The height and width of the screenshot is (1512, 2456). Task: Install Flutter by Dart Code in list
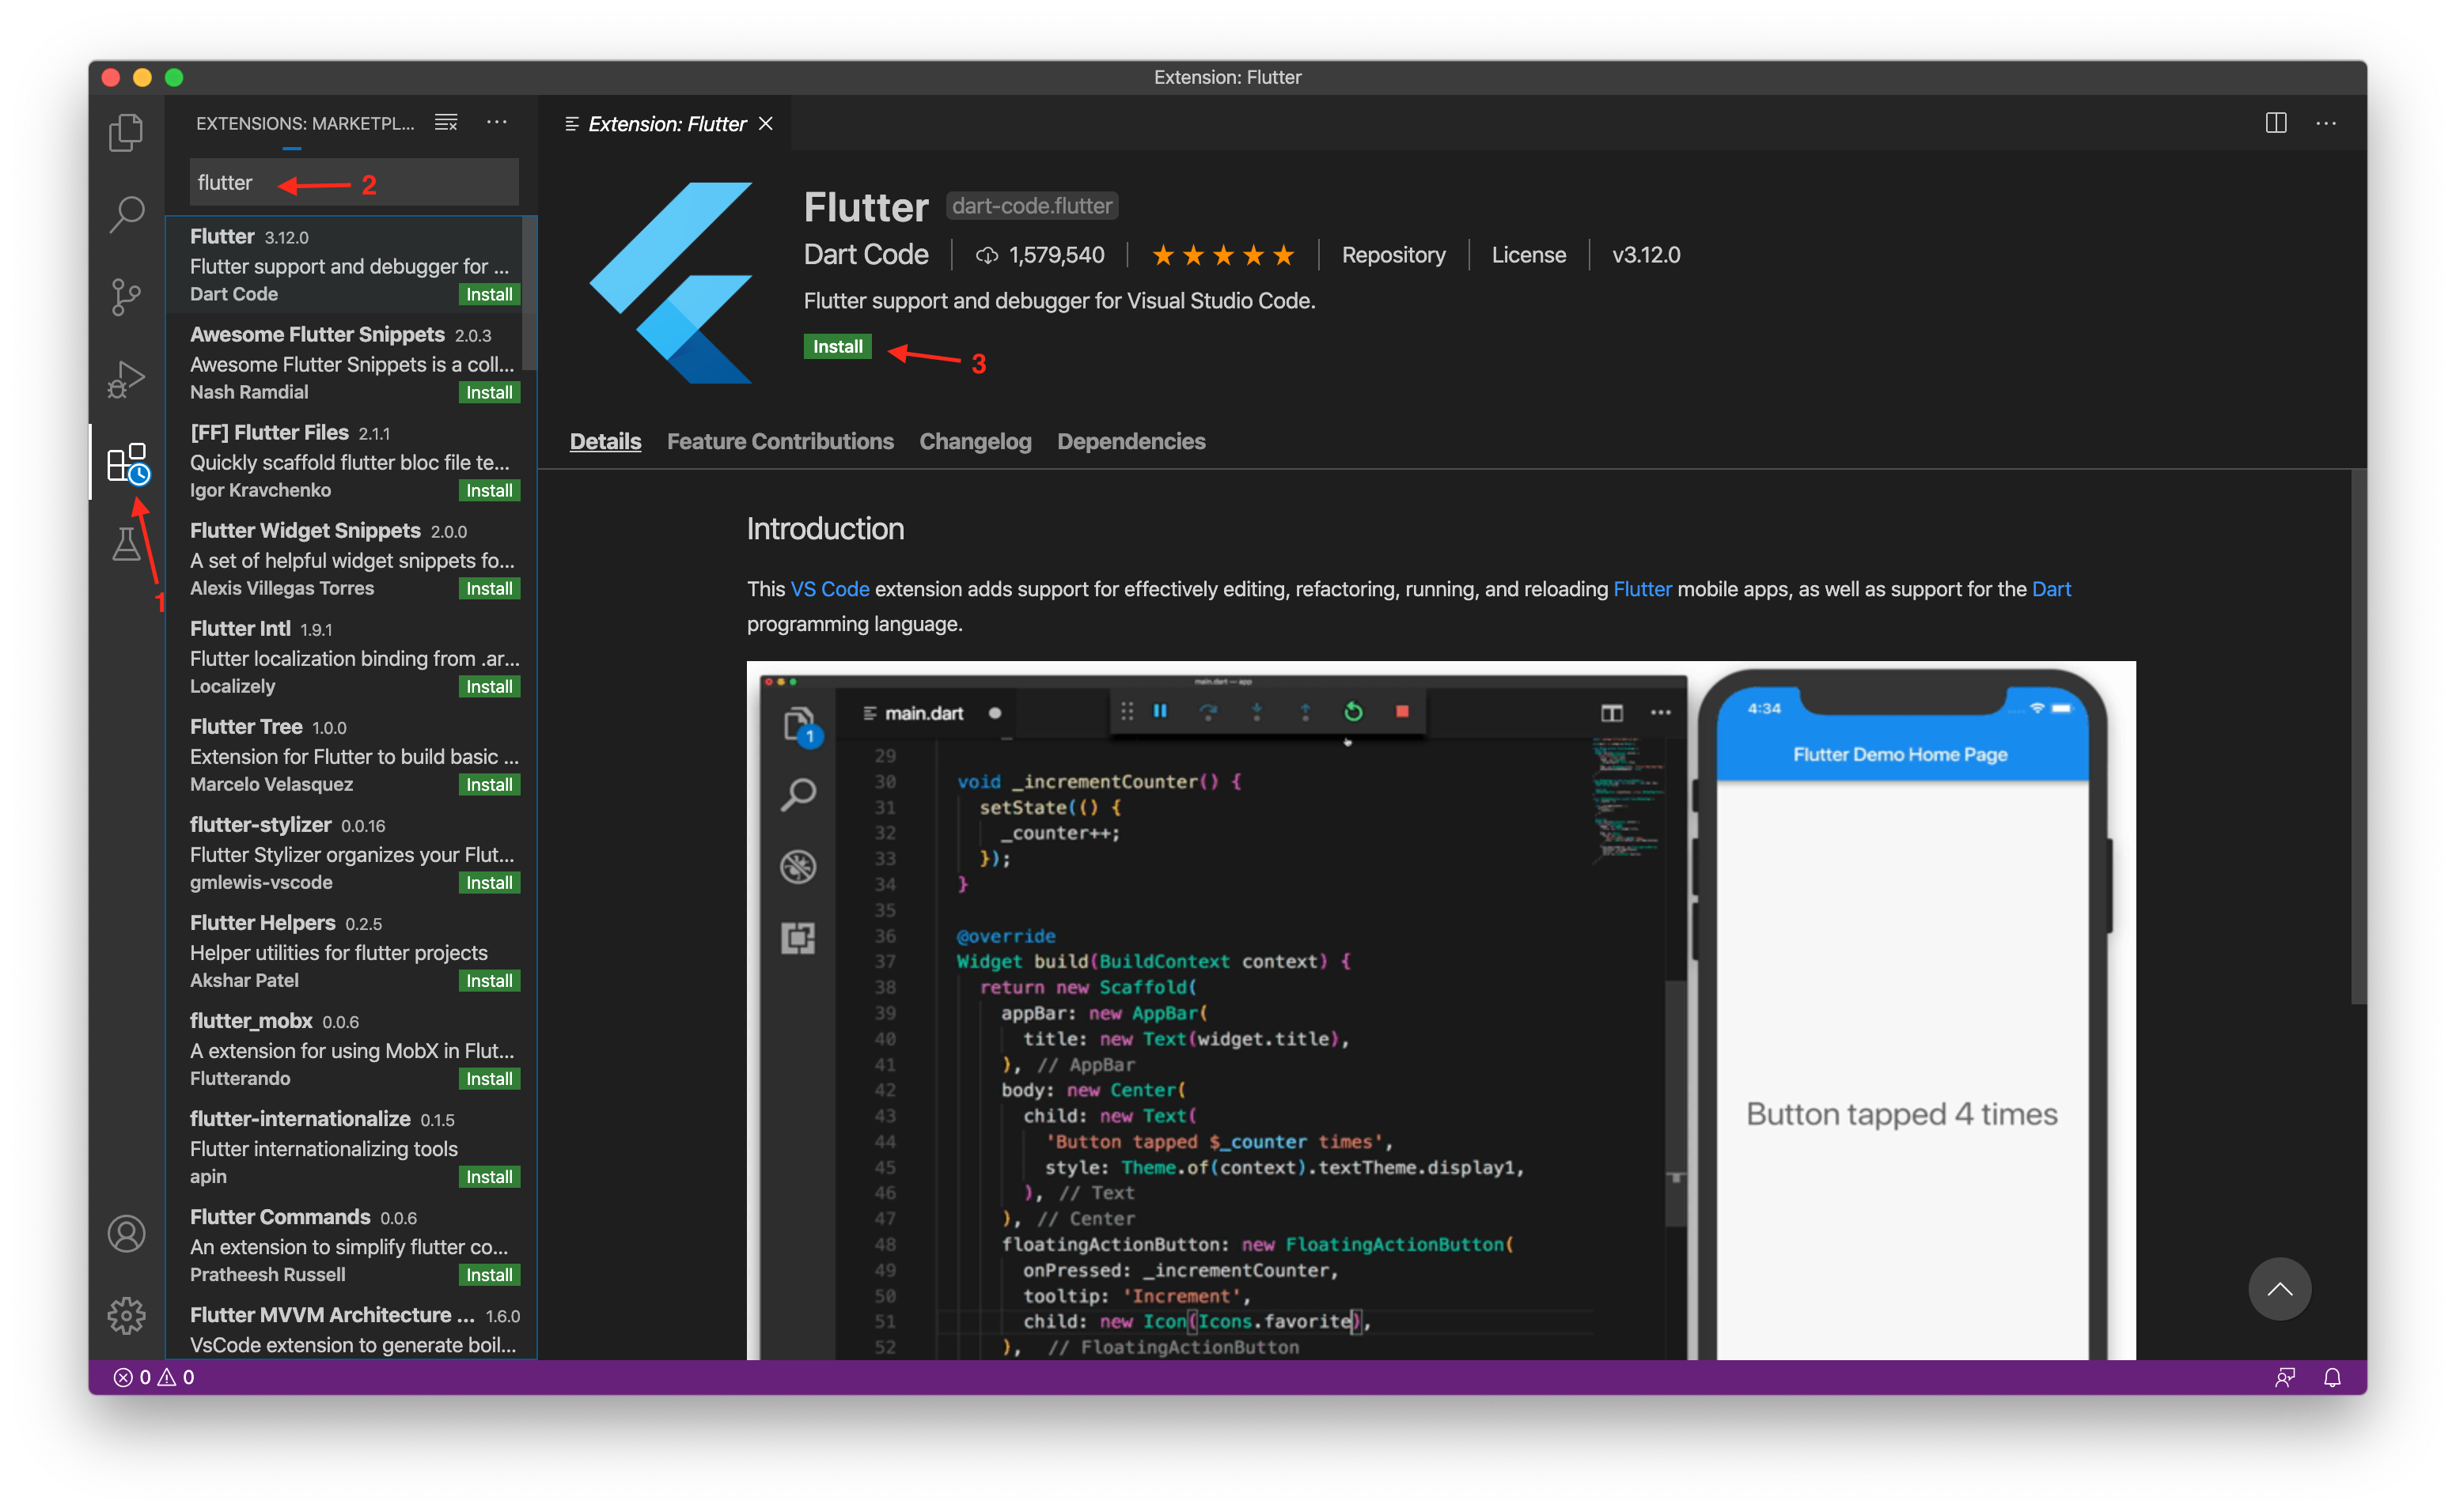[x=489, y=294]
